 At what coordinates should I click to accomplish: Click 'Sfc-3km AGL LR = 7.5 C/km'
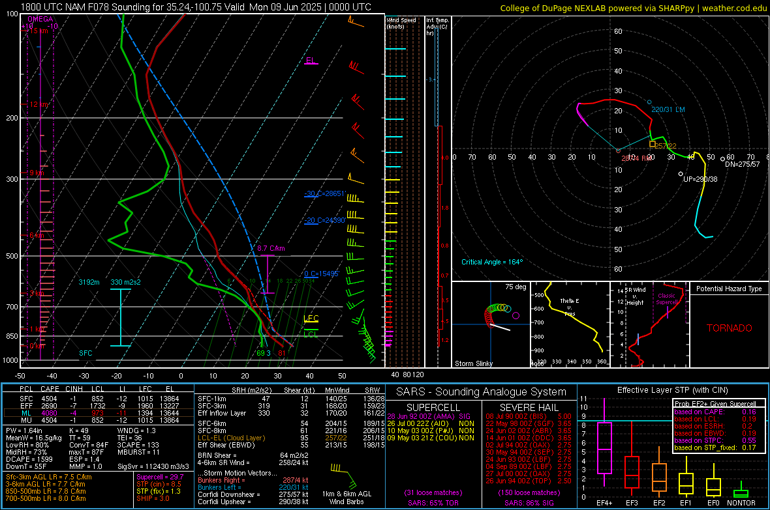(49, 477)
